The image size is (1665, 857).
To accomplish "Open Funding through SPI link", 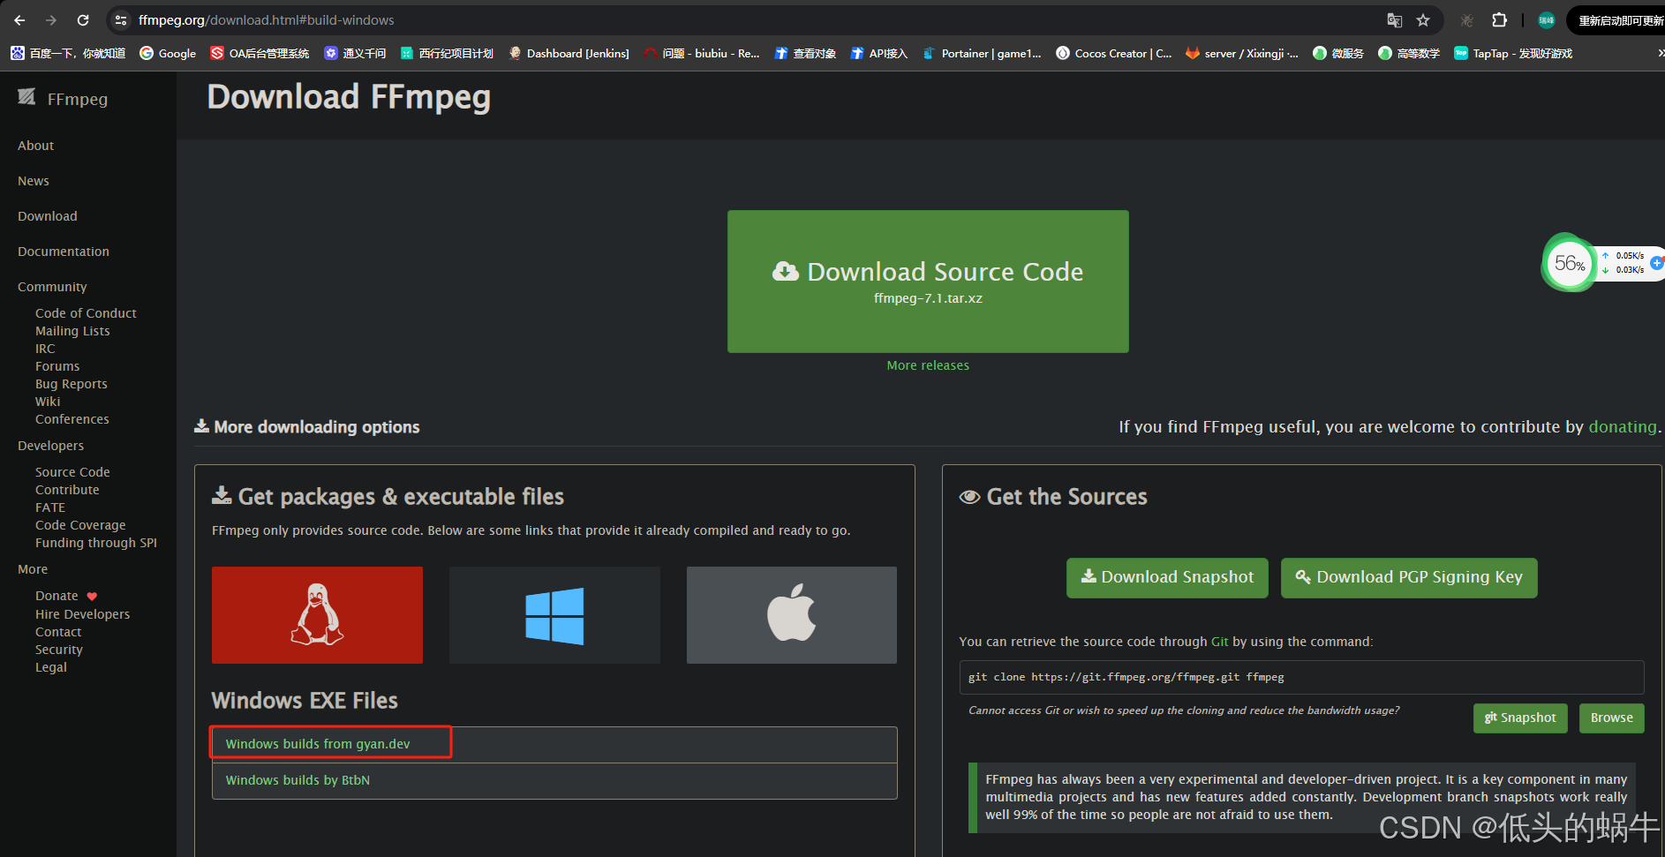I will coord(96,543).
